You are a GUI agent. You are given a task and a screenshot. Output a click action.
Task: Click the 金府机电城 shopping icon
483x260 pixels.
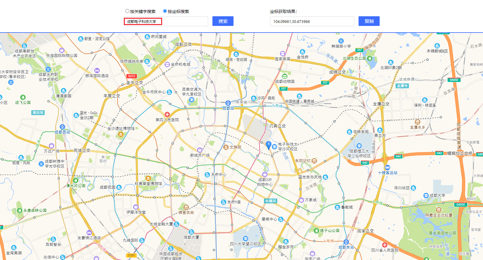[167, 64]
